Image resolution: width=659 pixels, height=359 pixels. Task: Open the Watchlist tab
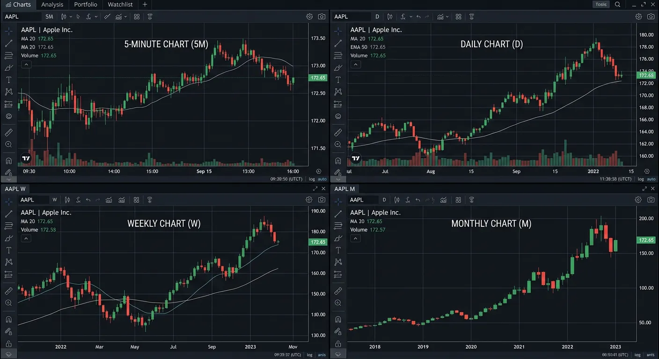(x=120, y=5)
